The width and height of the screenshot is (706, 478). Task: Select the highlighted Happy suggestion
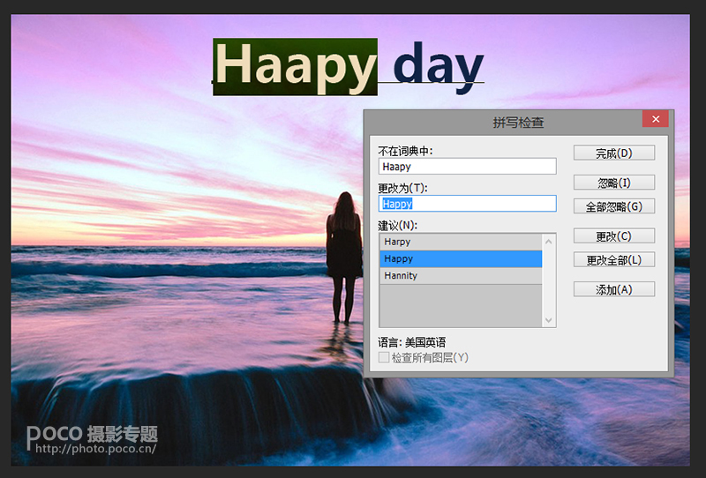[460, 258]
